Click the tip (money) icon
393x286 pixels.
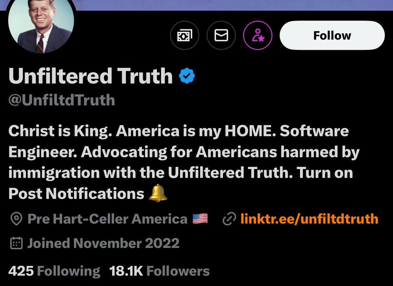pos(184,36)
